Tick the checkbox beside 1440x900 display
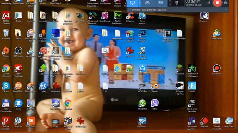Viewport: 238px width, 133px height. [x=129, y=10]
